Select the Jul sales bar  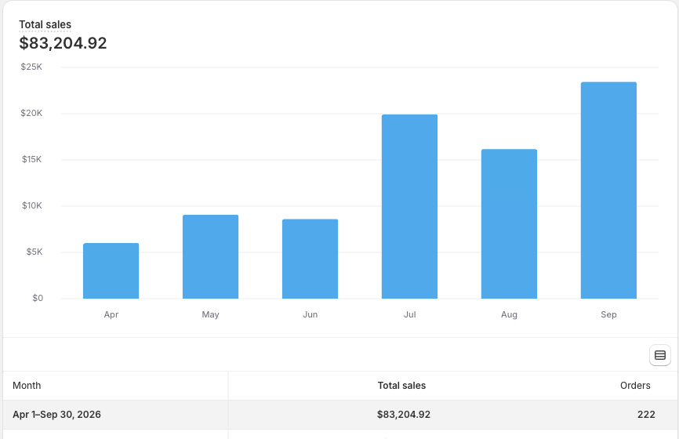(409, 206)
